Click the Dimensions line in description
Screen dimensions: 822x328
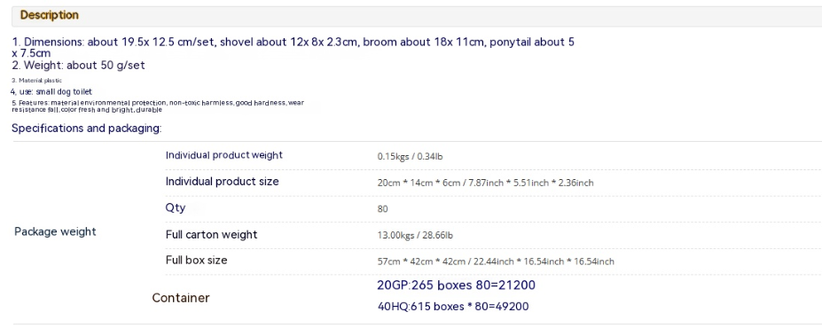pos(293,47)
